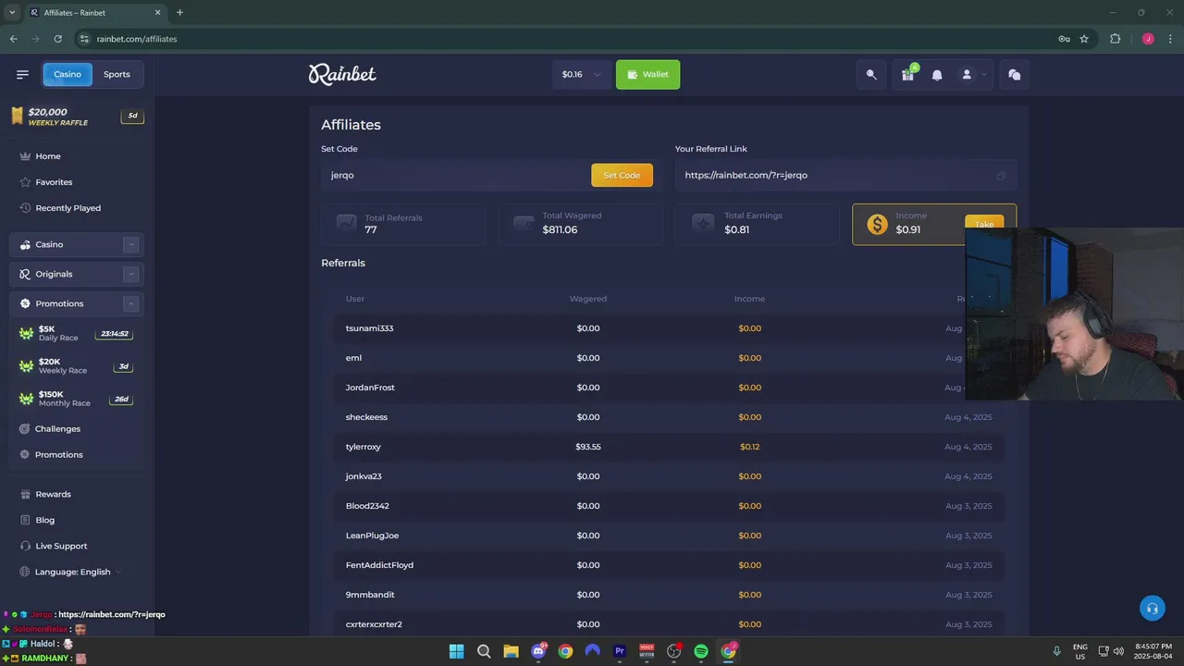
Task: Expand the Casino sidebar section
Action: pos(131,244)
